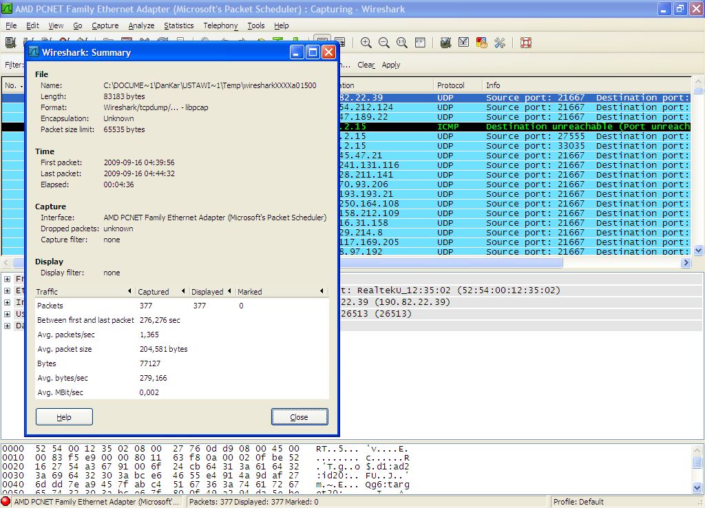The image size is (705, 508).
Task: Select the ICMP Destination unreachable packet row
Action: pyautogui.click(x=515, y=127)
